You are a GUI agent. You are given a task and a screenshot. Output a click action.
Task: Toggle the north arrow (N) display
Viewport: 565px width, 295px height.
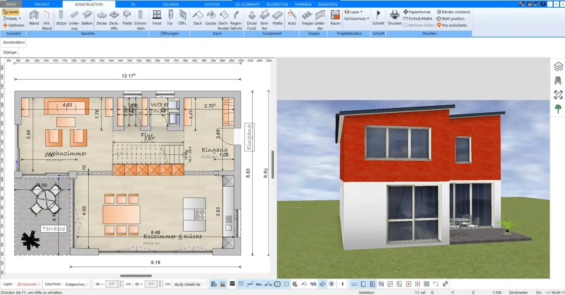331,284
